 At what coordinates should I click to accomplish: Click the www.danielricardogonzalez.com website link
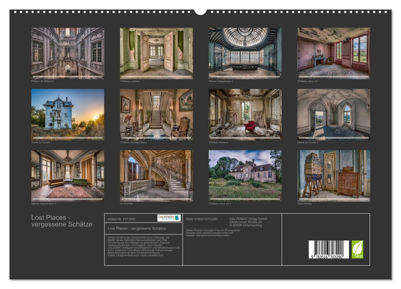215,232
